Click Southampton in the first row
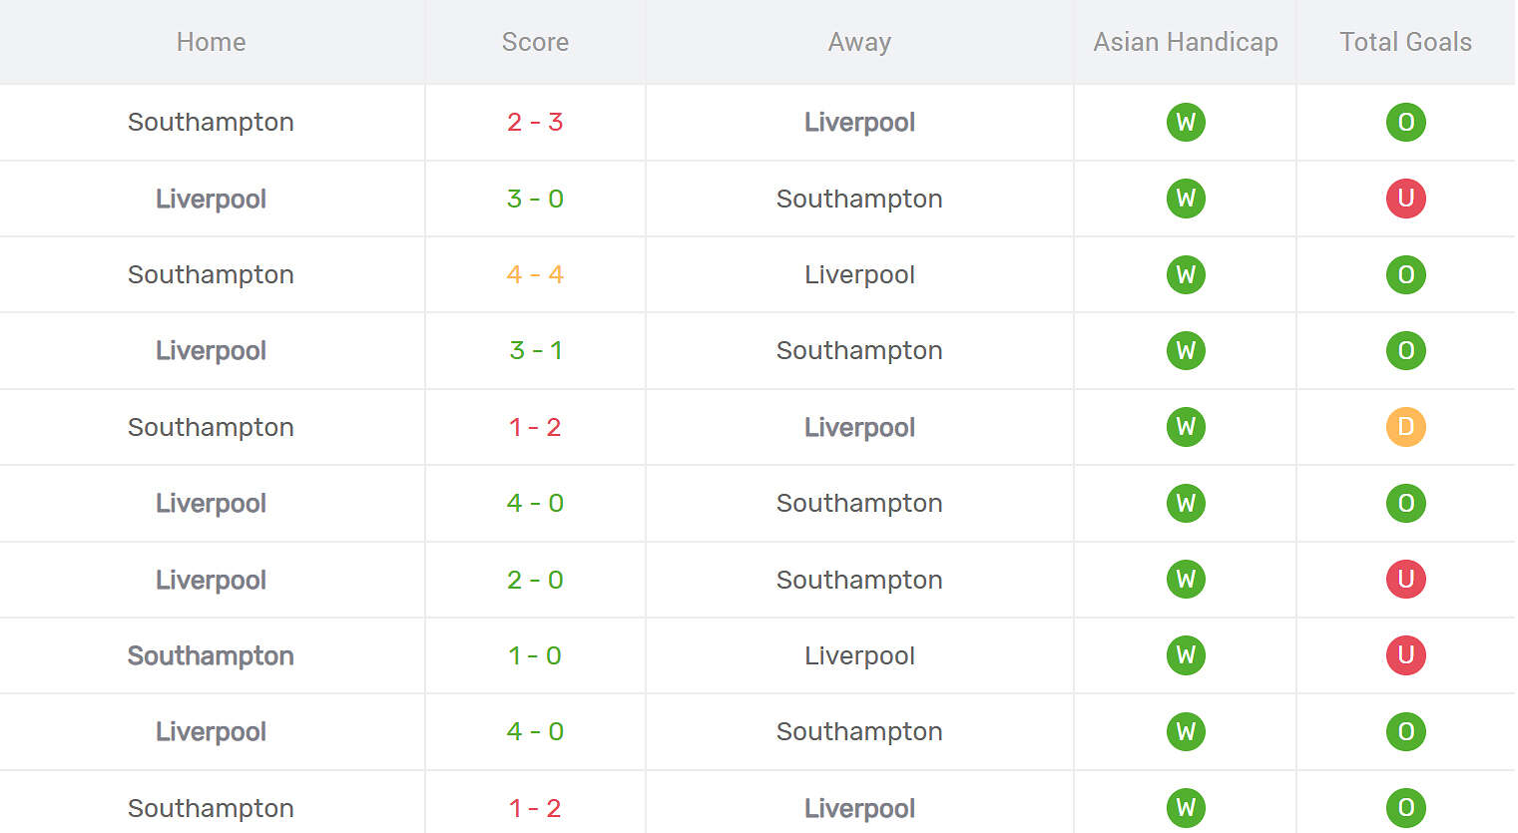The height and width of the screenshot is (833, 1518). [211, 122]
